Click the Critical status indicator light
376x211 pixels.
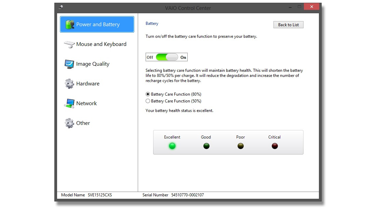tap(275, 146)
